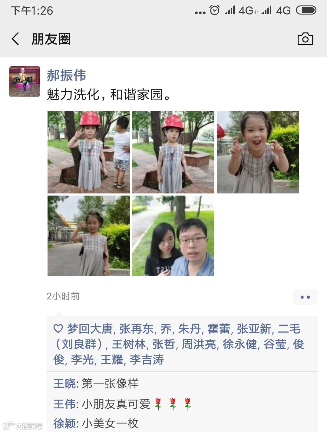The height and width of the screenshot is (432, 327).
Task: Tap liker name 李吉涛
Action: pos(147,360)
